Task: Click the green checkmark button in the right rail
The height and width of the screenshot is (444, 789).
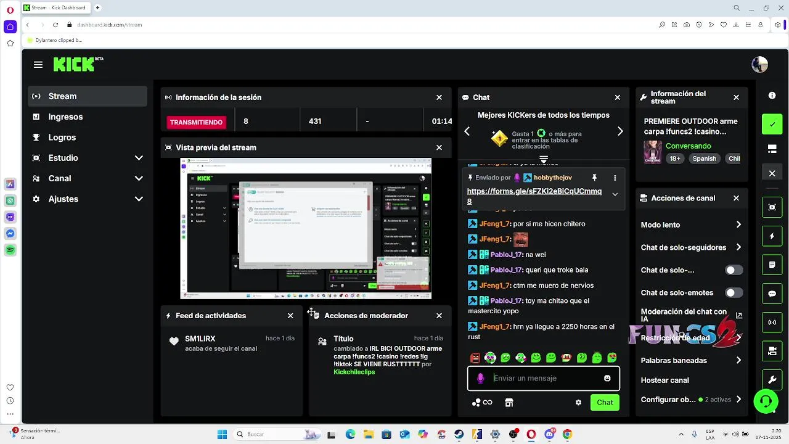Action: click(x=772, y=124)
